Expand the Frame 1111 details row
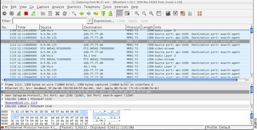The image size is (257, 130). point(2,85)
